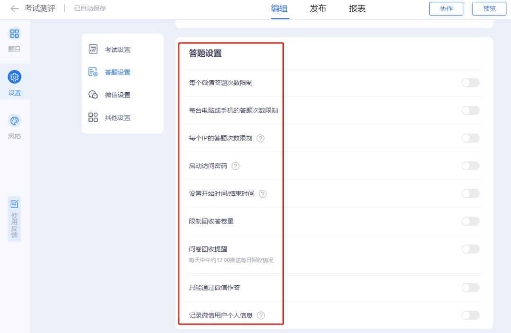Click the 只能通过微信作答 label
511x333 pixels.
(214, 288)
